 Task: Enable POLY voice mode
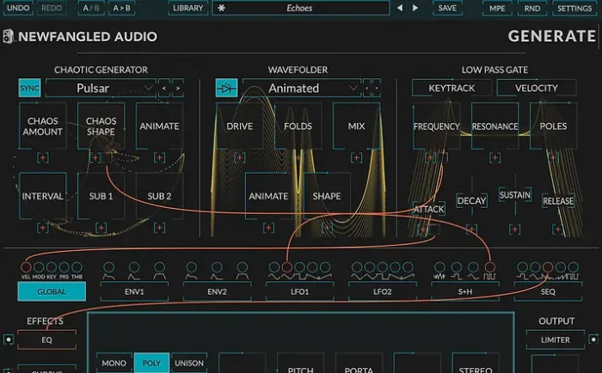(x=151, y=364)
